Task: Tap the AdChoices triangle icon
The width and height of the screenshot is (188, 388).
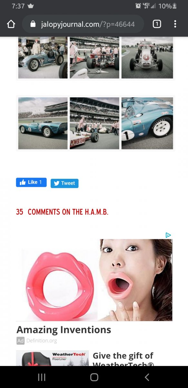Action: 168,235
